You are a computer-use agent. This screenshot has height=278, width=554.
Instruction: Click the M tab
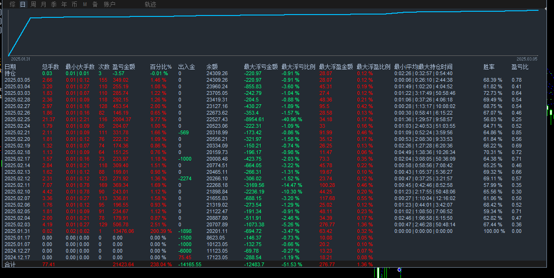click(85, 4)
